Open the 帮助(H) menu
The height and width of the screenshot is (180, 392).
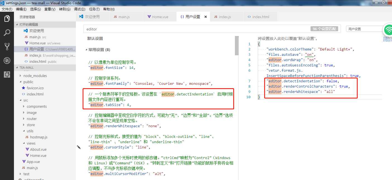(109, 9)
